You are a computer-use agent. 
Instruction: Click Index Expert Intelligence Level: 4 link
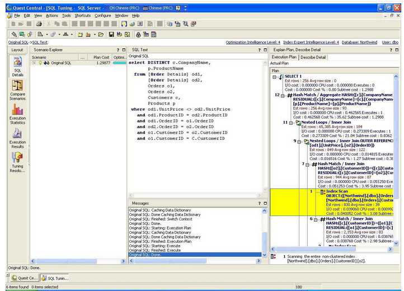coord(311,43)
